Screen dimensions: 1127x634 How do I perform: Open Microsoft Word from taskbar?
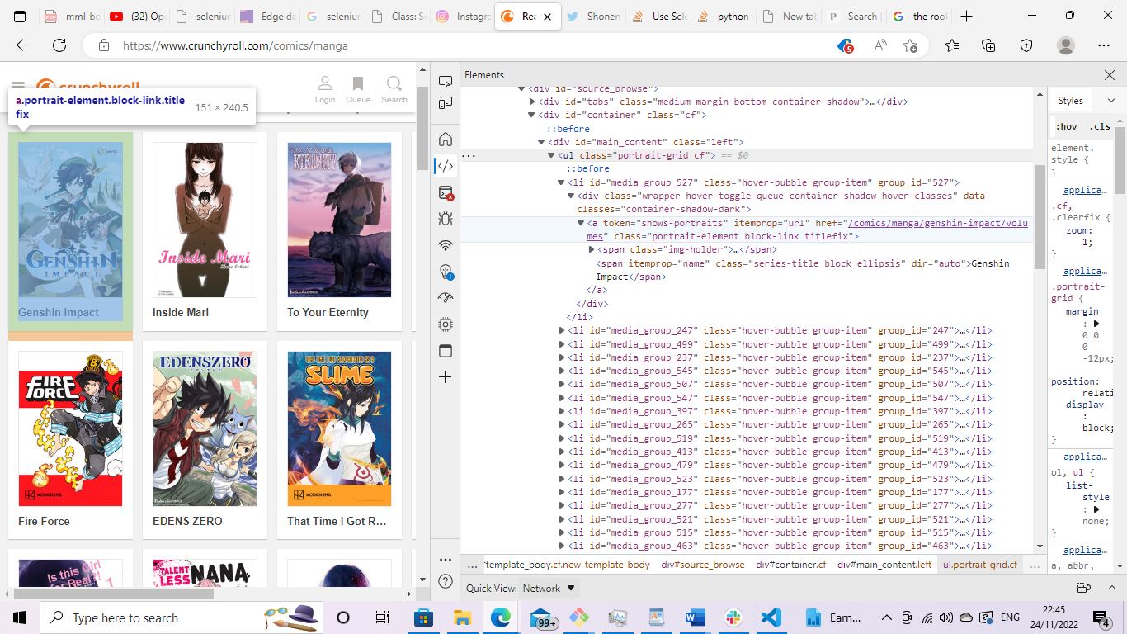(695, 617)
